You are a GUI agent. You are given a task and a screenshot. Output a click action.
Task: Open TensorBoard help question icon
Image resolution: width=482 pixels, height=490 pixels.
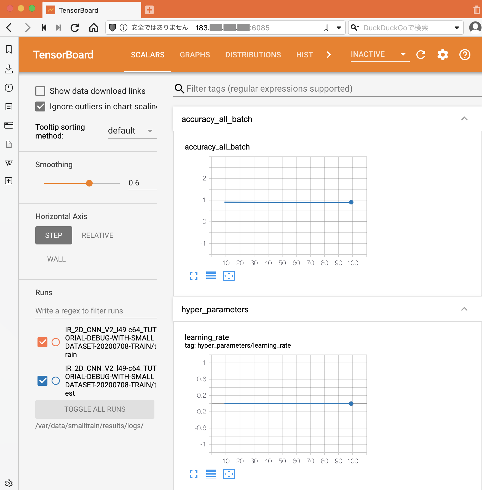(465, 55)
